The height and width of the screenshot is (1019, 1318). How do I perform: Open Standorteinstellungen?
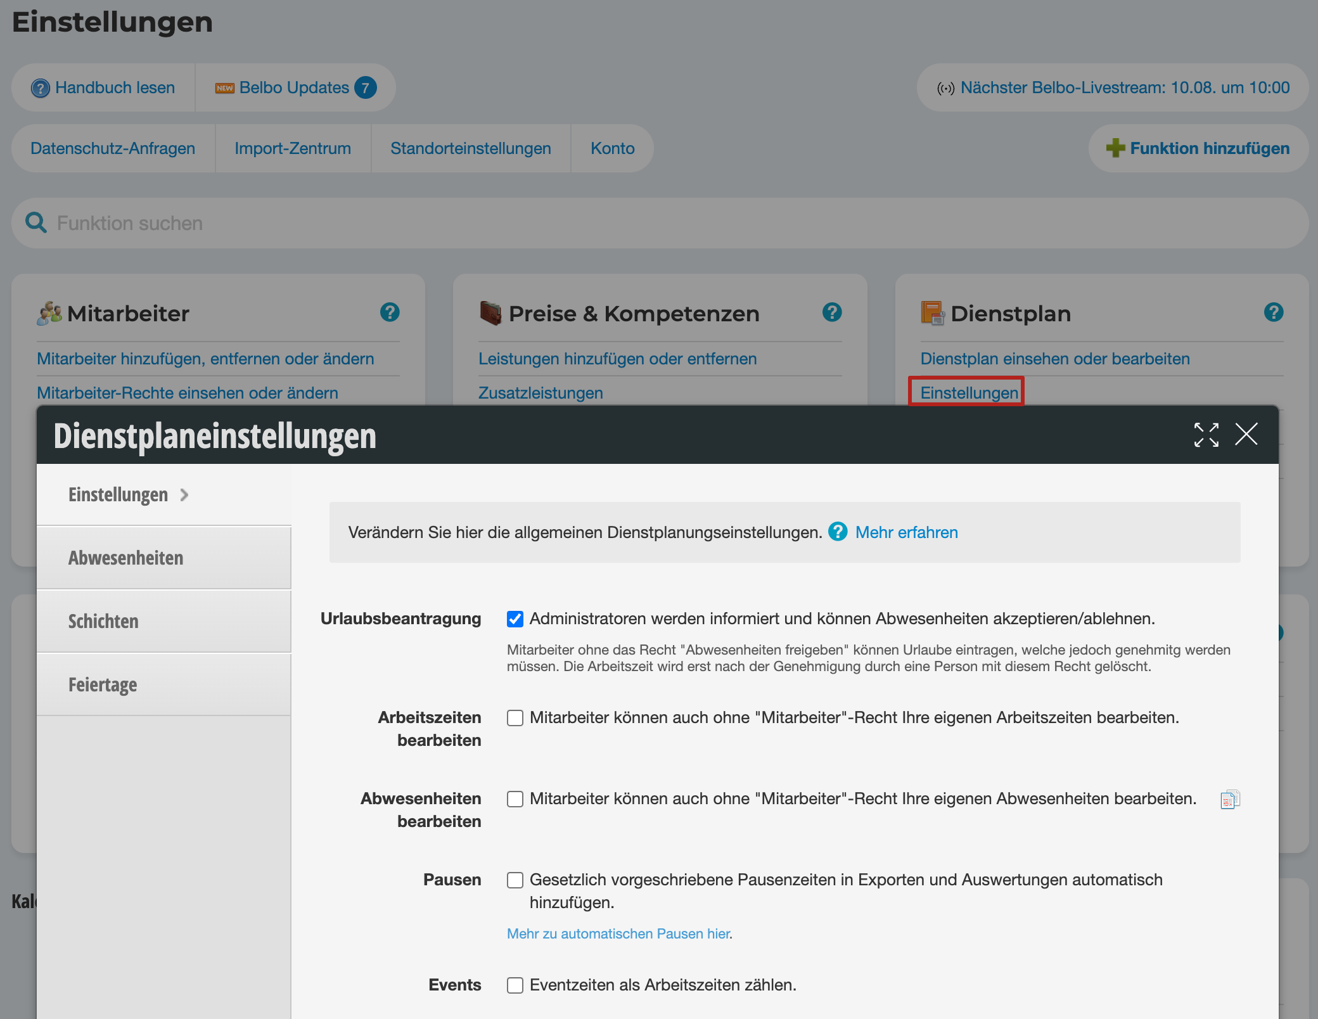tap(471, 148)
